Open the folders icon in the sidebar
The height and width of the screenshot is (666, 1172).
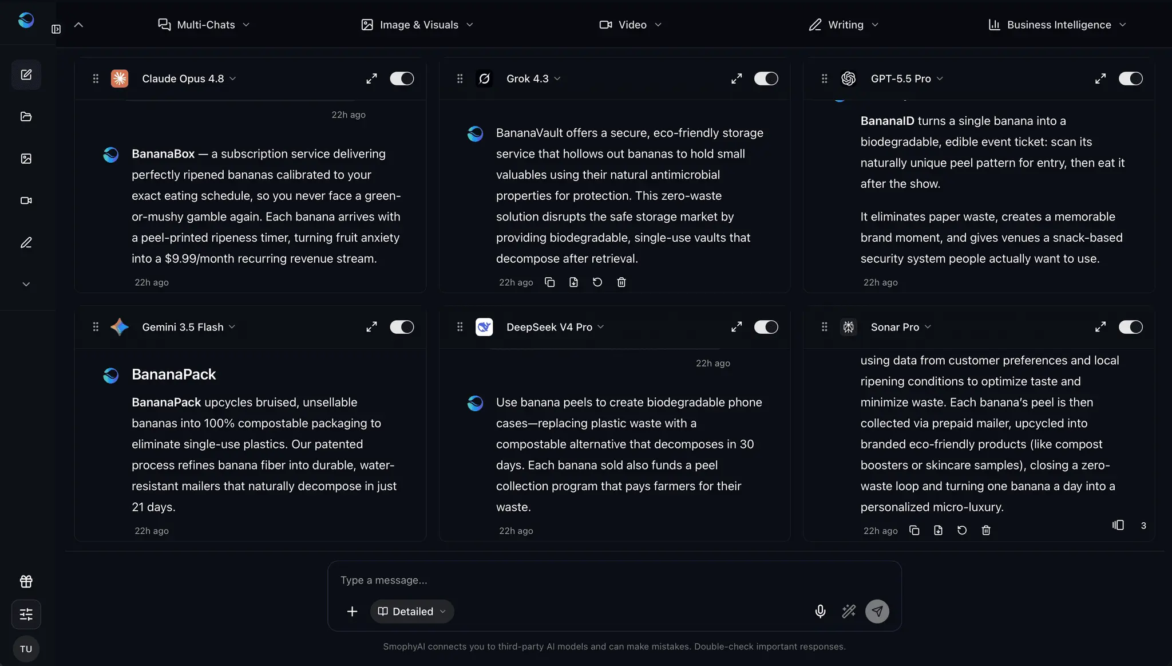pyautogui.click(x=26, y=117)
